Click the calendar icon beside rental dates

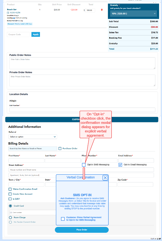coord(8,13)
